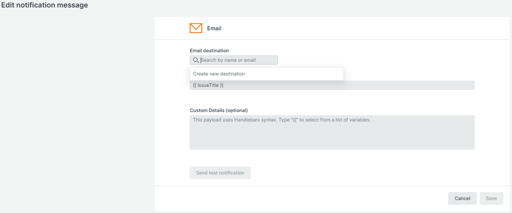Click the Handlebars syntax placeholder text

point(282,120)
